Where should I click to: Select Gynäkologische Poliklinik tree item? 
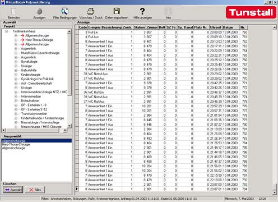coord(38,79)
